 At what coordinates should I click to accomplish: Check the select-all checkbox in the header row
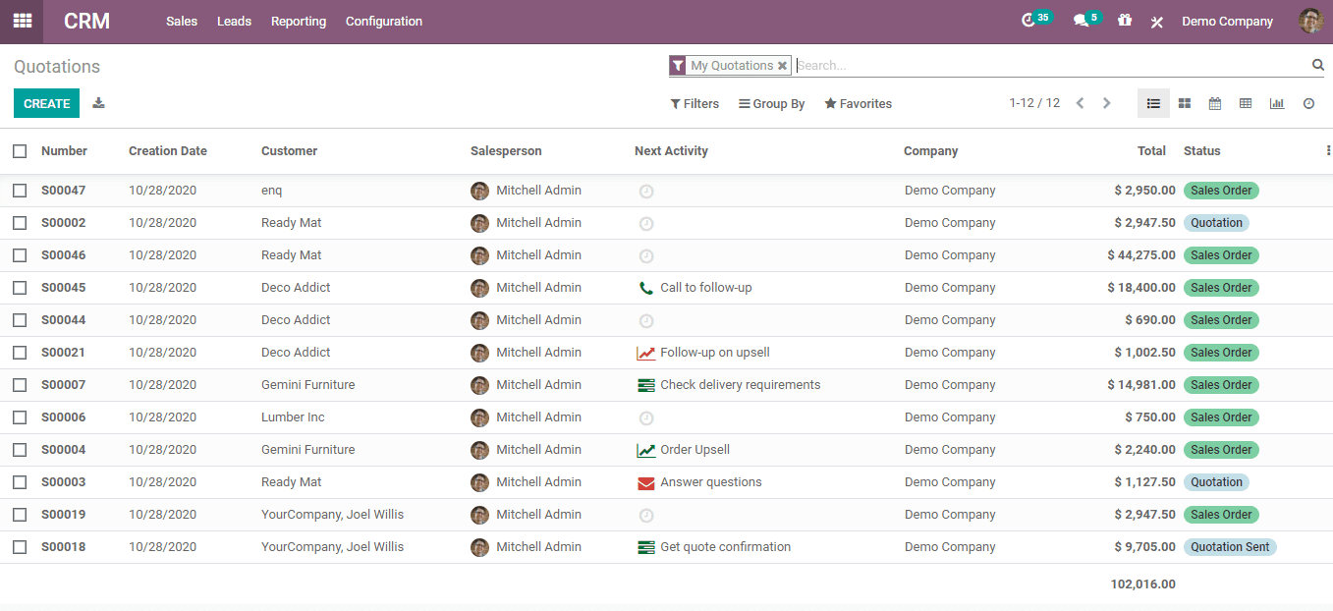click(x=20, y=151)
